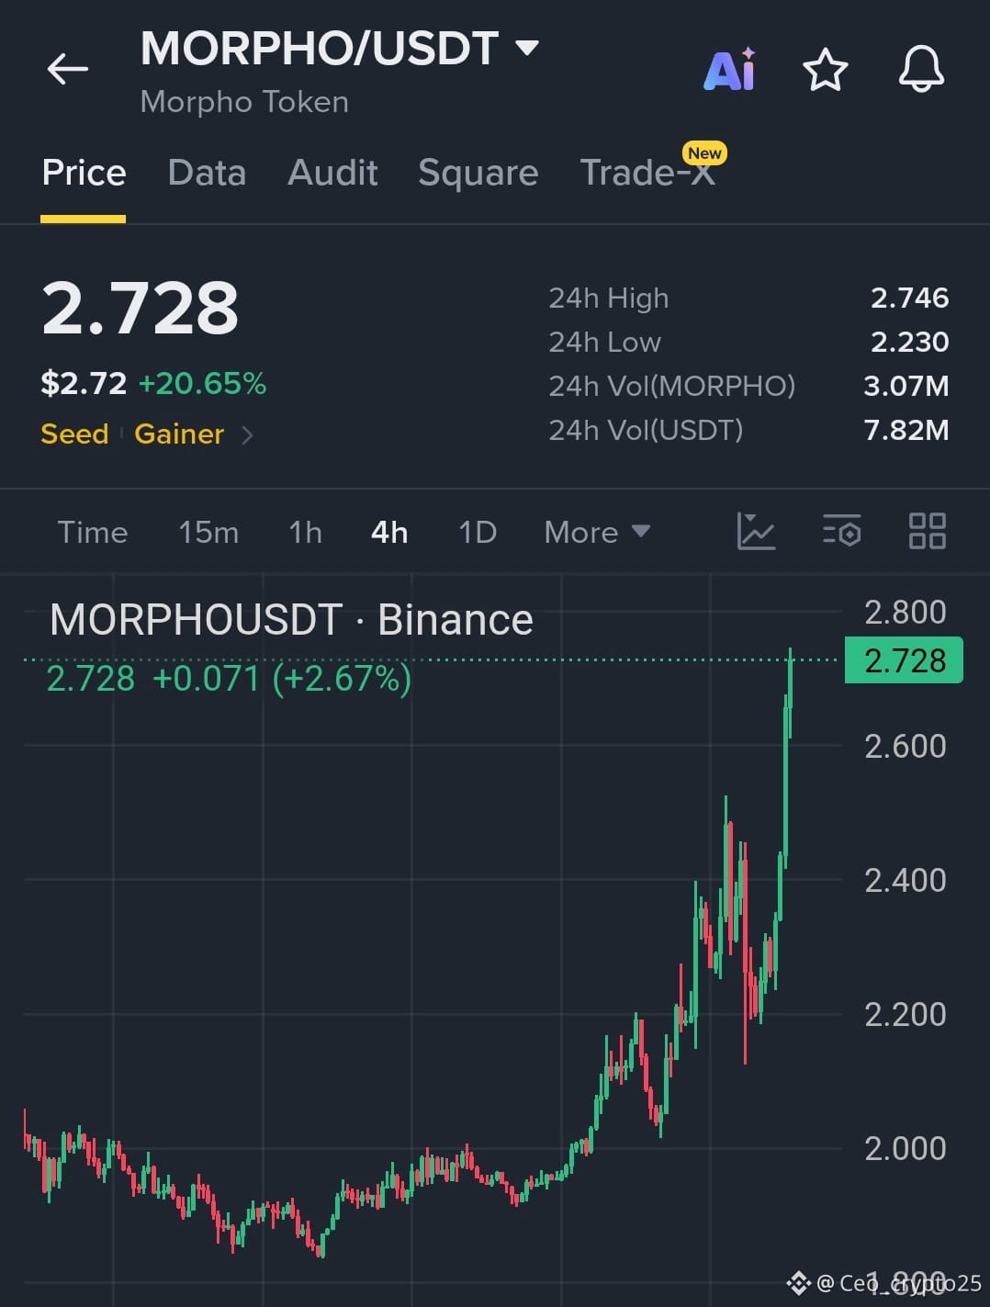Click the 24h Vol(MORPHO) value 3.07M

coord(906,386)
